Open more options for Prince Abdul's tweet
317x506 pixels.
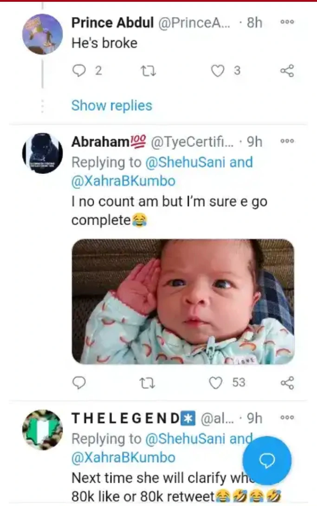[x=287, y=22]
